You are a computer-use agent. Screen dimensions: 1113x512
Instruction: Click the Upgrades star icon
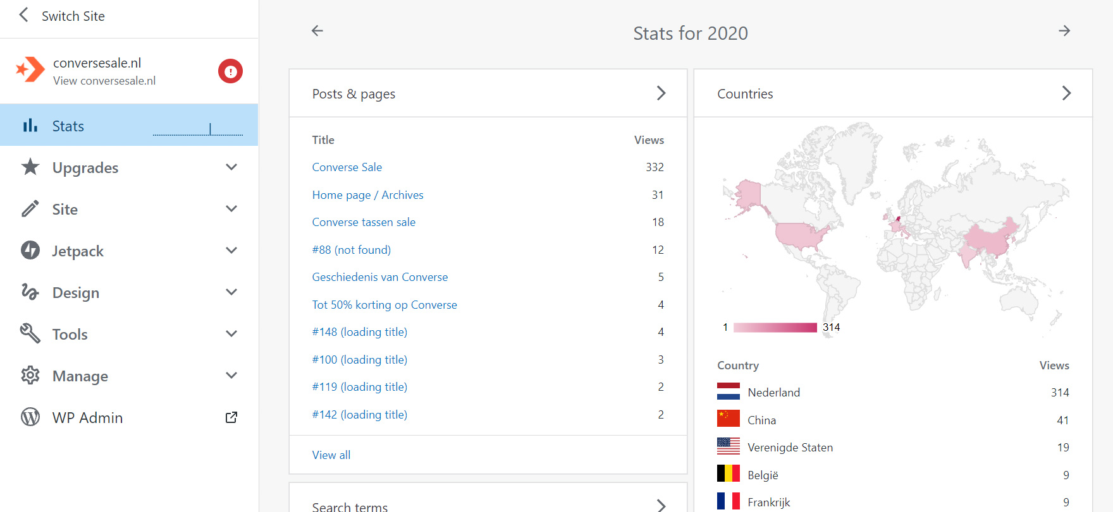pyautogui.click(x=30, y=167)
